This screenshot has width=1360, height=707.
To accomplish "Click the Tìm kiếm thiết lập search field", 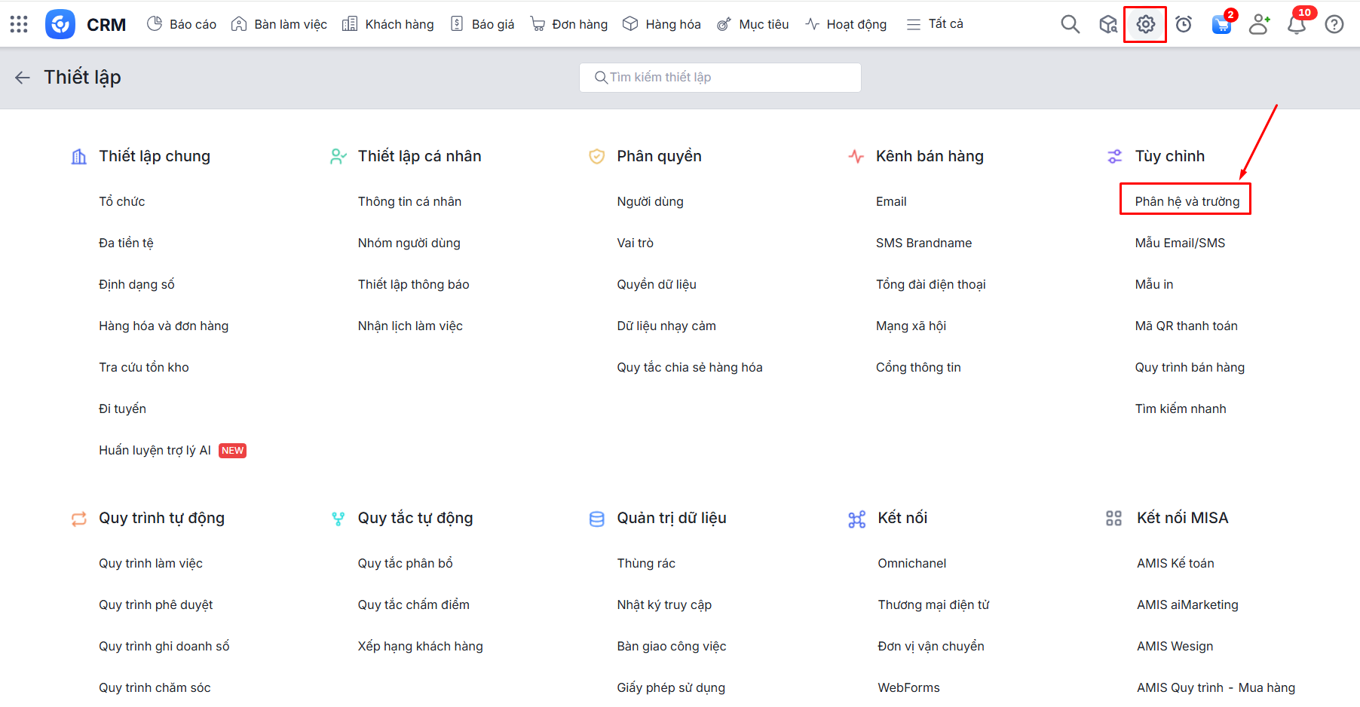I will click(720, 77).
